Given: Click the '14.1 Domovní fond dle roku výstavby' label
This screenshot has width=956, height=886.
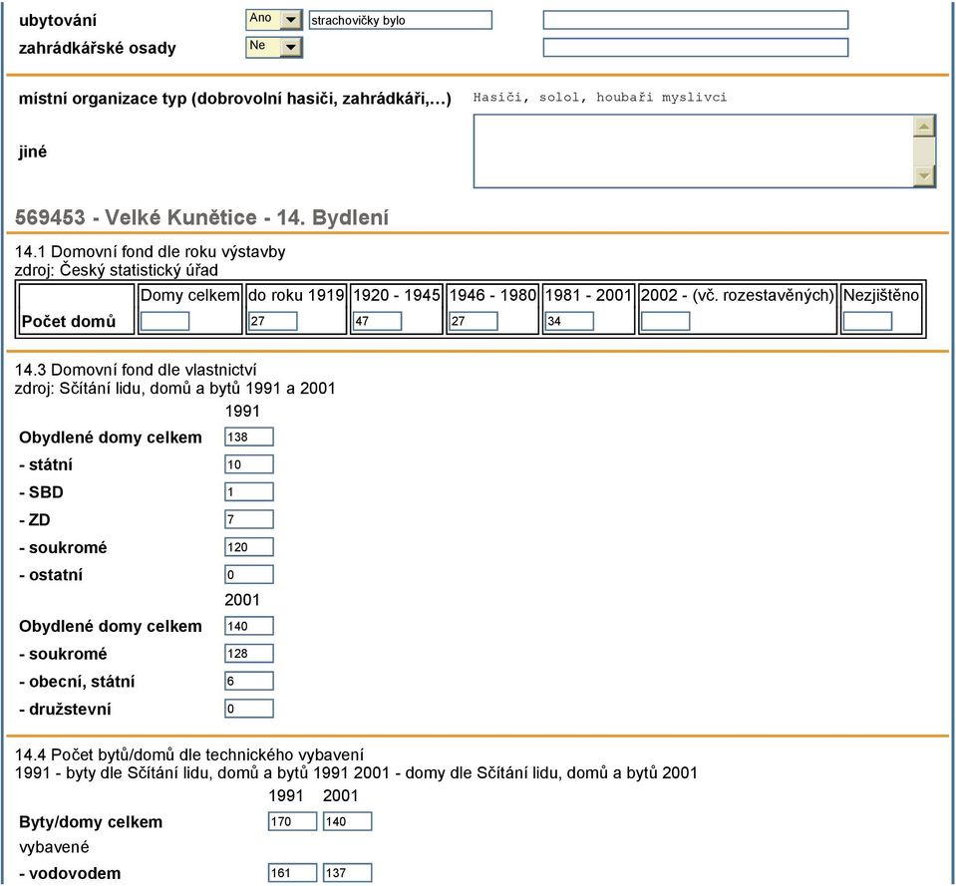Looking at the screenshot, I should pos(150,252).
